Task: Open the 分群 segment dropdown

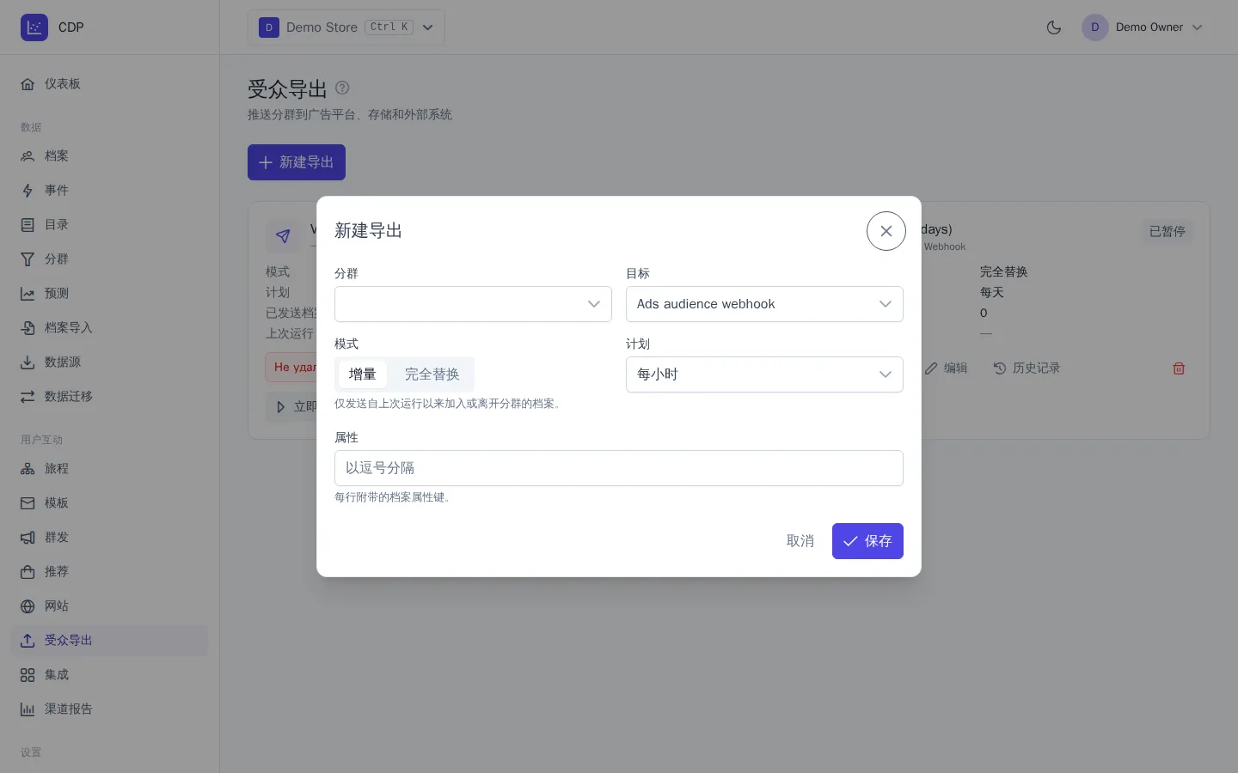Action: (x=473, y=304)
